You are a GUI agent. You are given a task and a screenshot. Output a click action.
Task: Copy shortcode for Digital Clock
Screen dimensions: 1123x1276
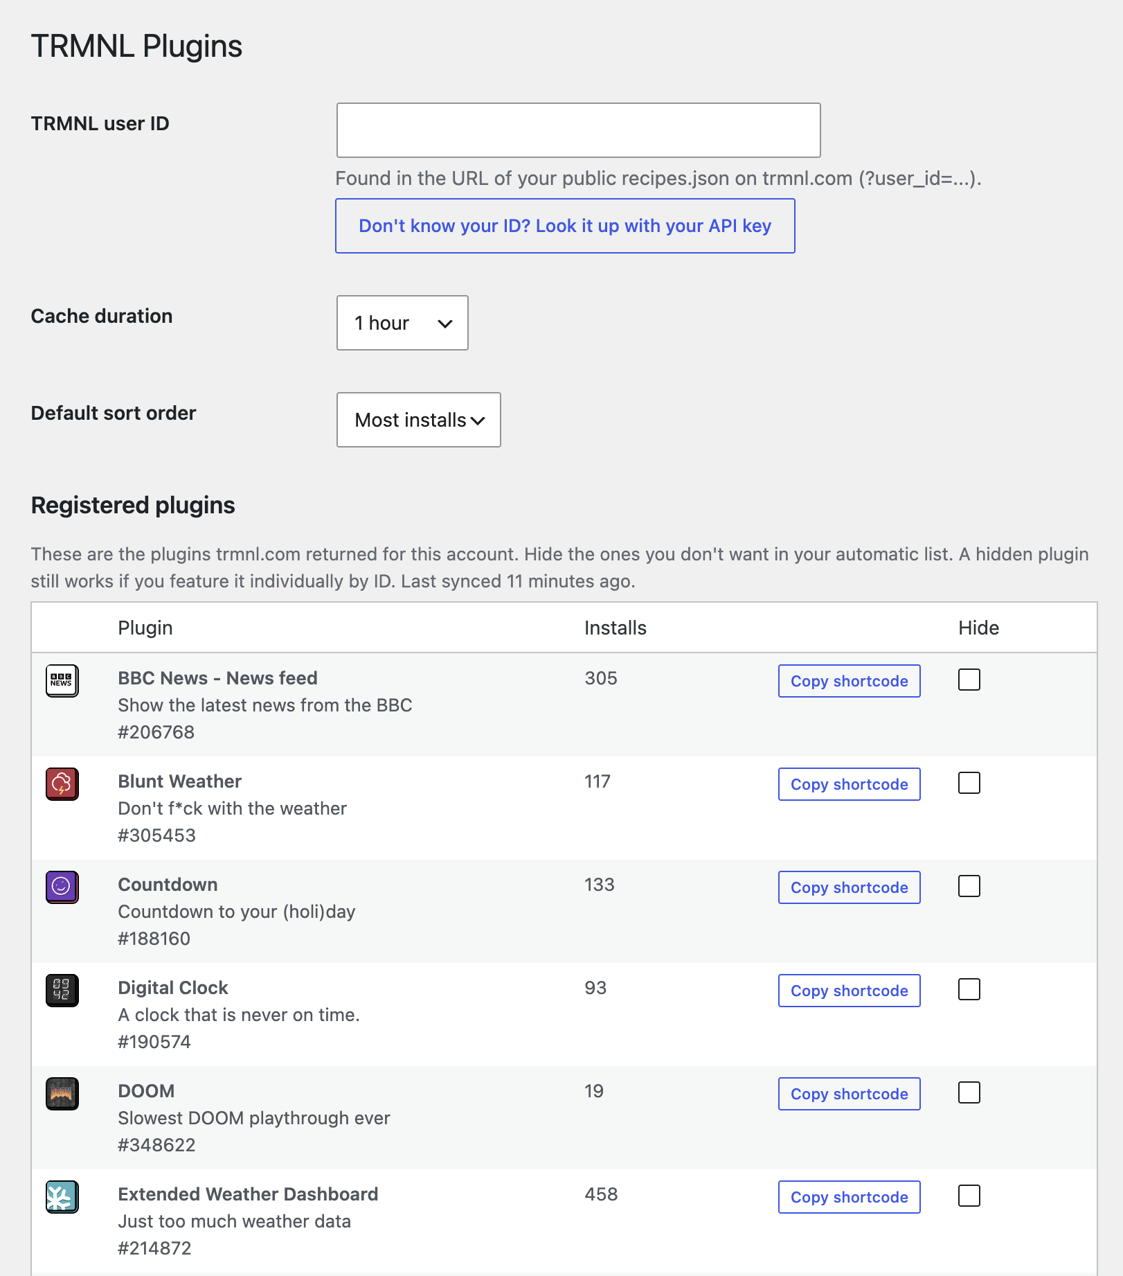(x=850, y=991)
